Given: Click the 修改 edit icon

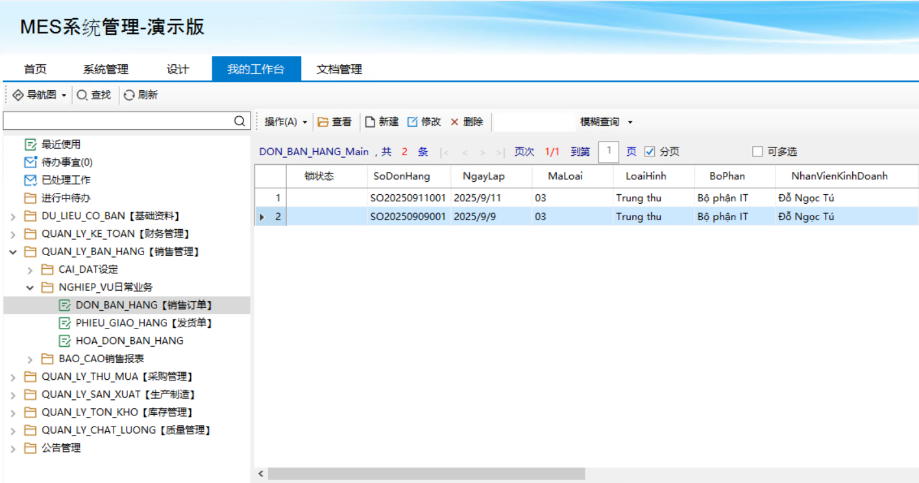Looking at the screenshot, I should click(x=412, y=122).
